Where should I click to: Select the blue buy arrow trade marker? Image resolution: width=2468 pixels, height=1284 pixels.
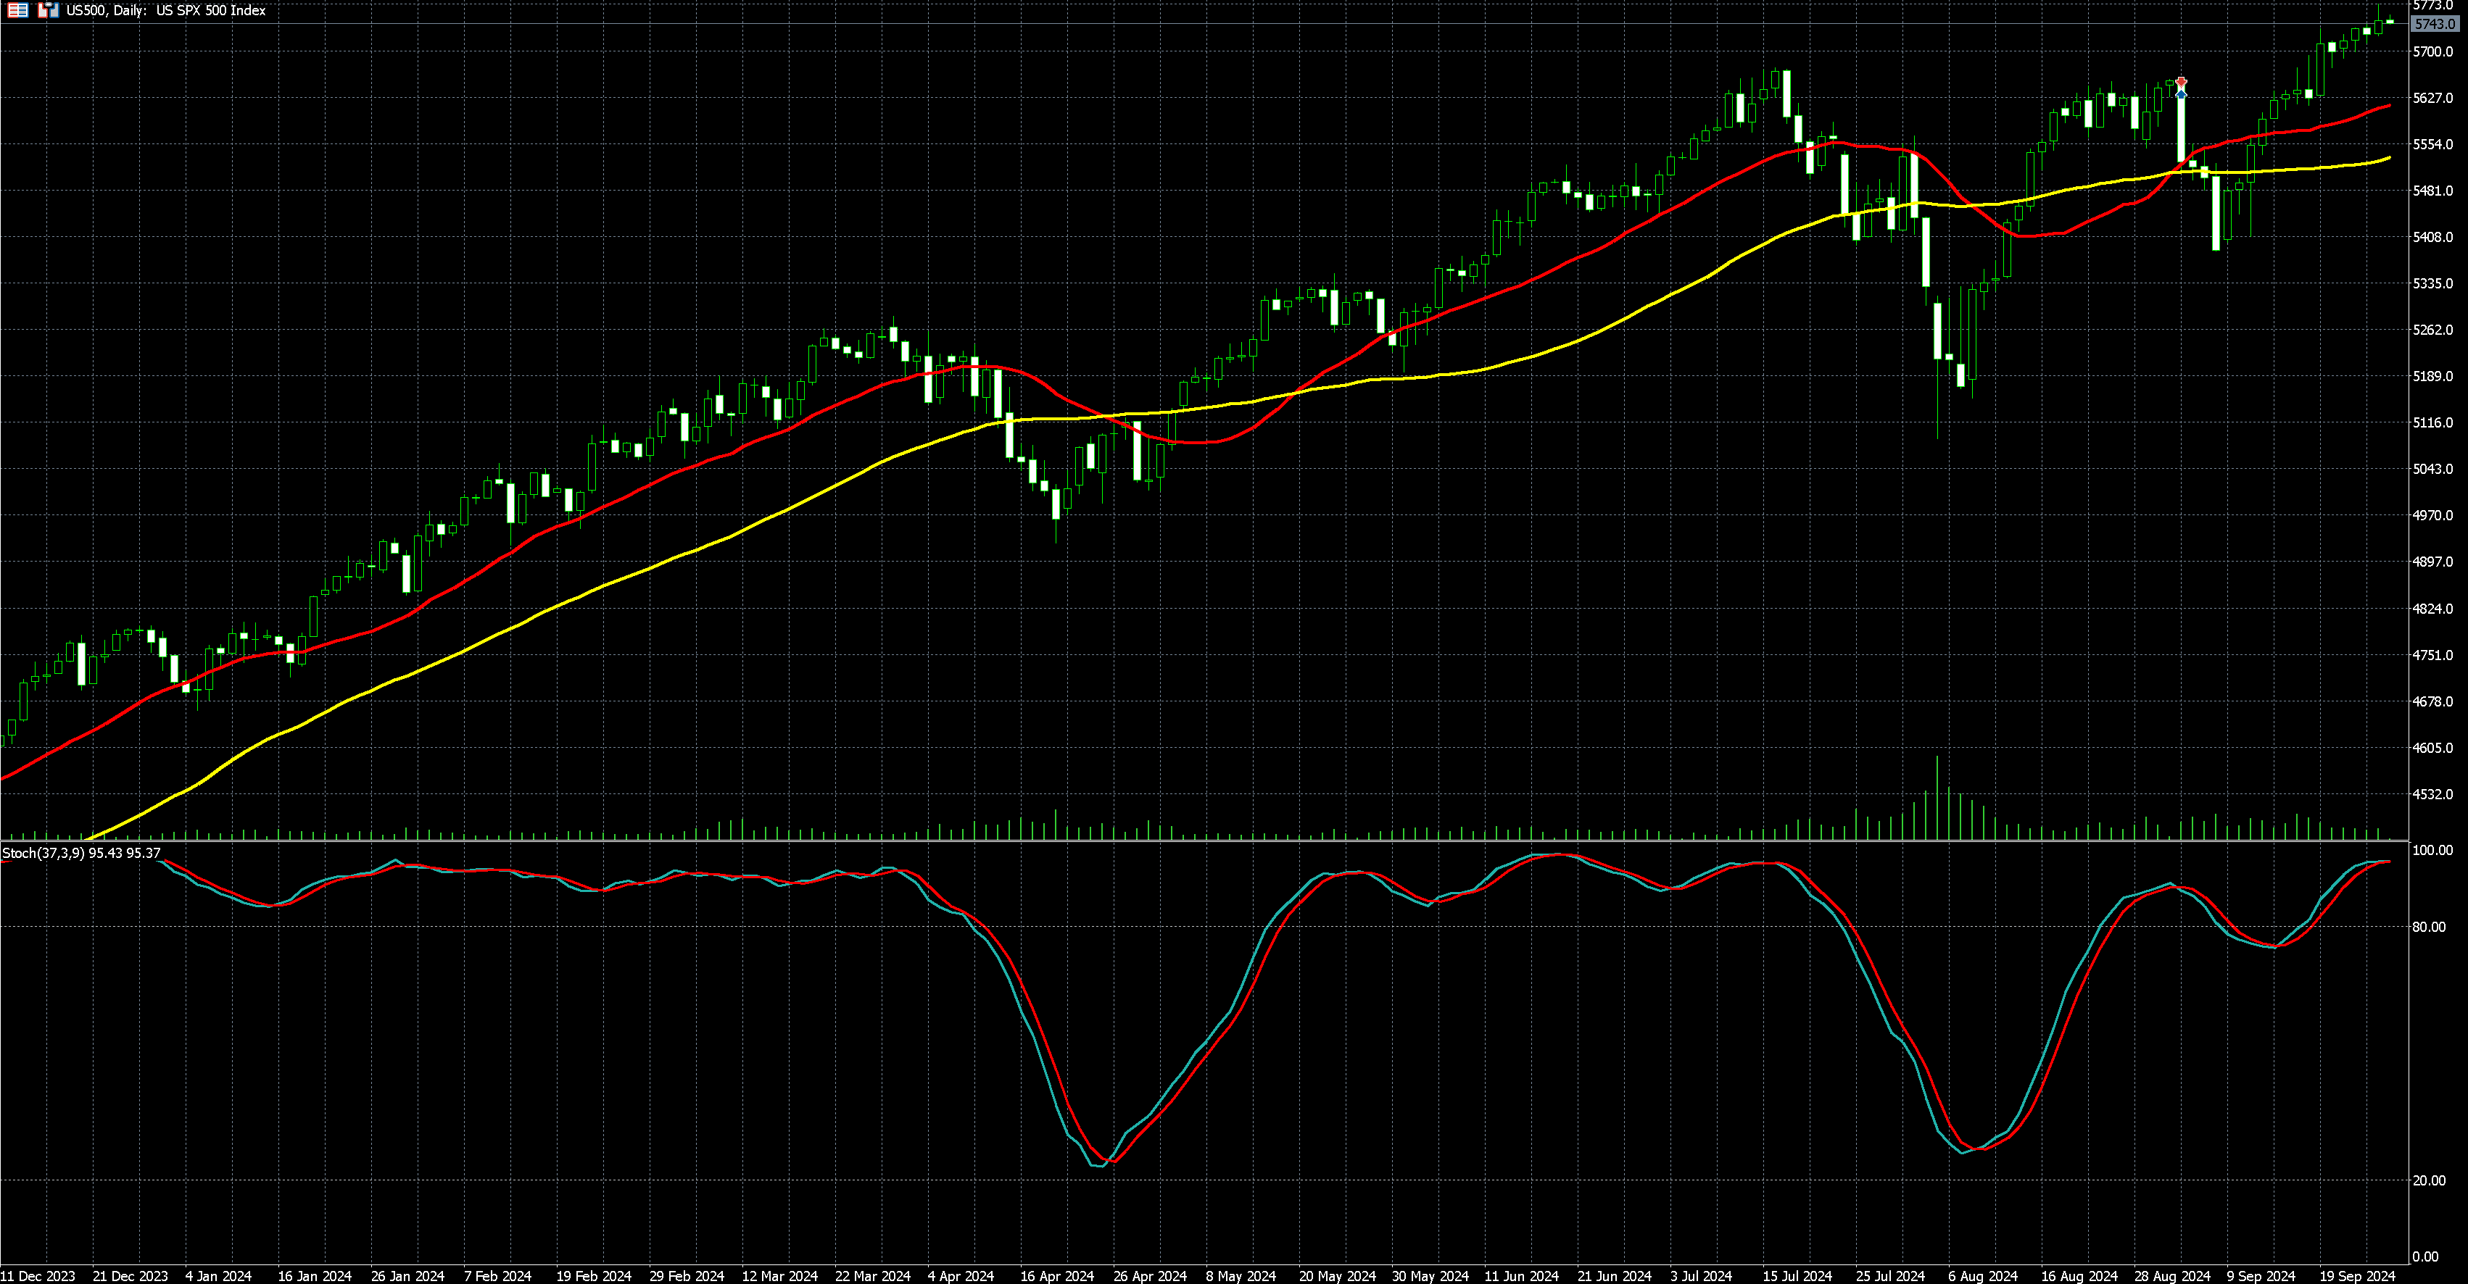[2182, 93]
